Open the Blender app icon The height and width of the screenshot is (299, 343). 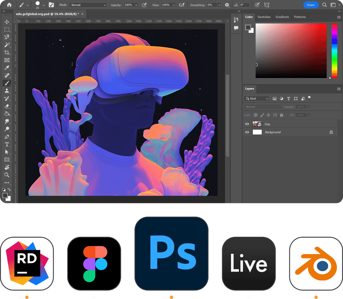(x=316, y=263)
